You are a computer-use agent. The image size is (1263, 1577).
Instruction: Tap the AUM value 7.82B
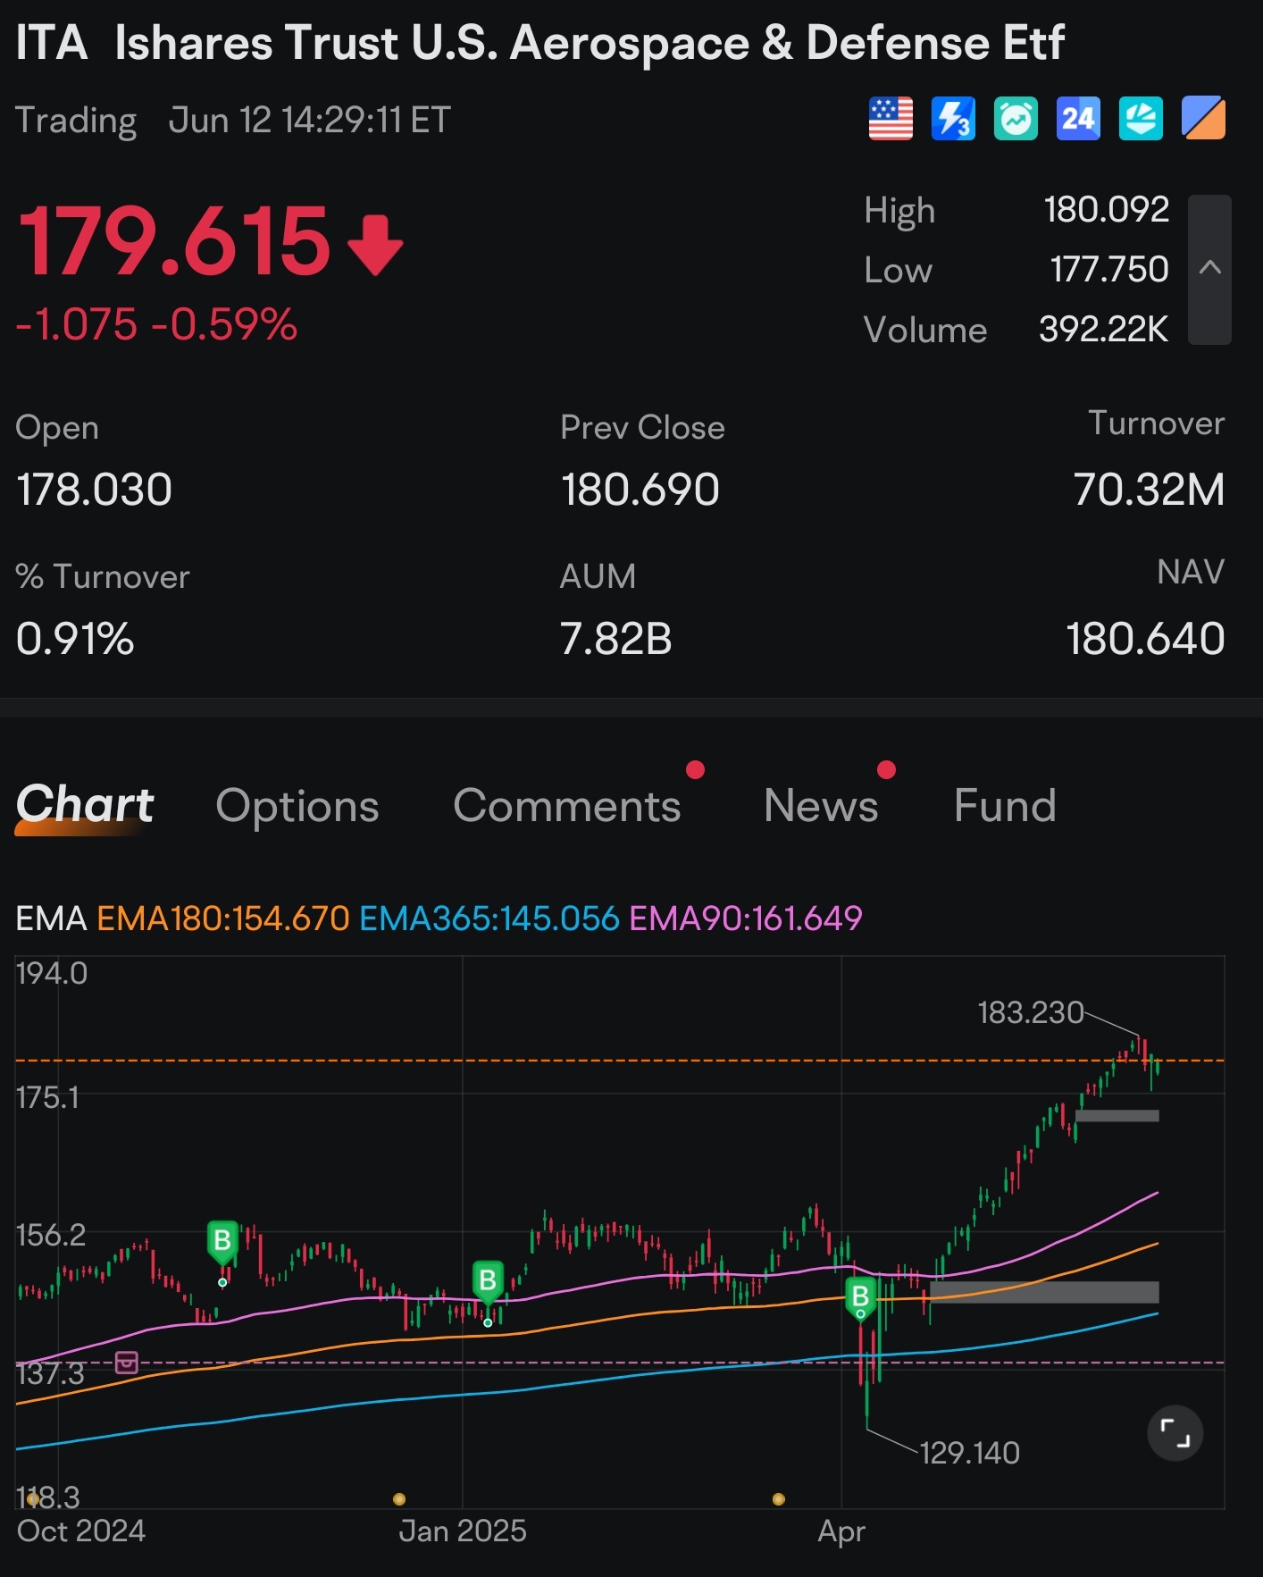click(x=615, y=640)
